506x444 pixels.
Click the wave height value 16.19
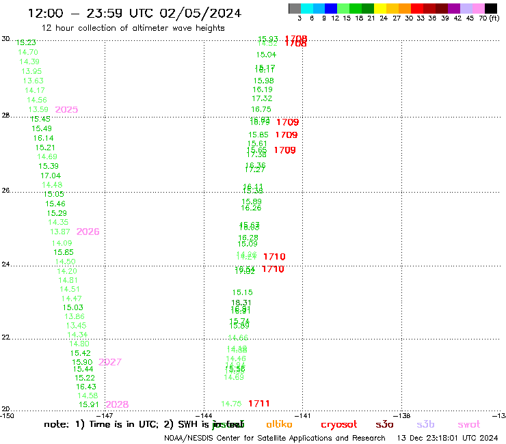click(263, 89)
